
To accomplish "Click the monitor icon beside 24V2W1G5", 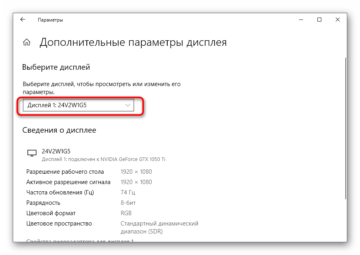I will pos(31,153).
